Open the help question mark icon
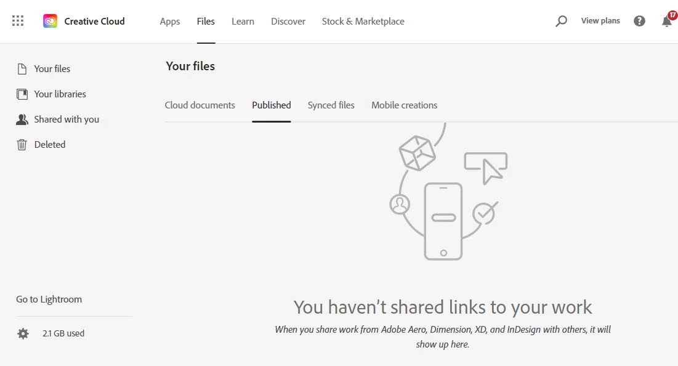This screenshot has width=678, height=366. (639, 21)
